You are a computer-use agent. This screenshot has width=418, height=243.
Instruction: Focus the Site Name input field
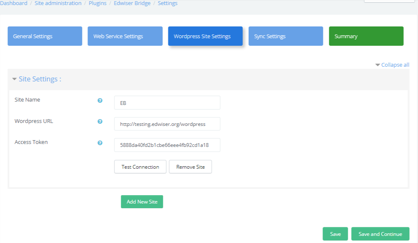click(x=167, y=103)
